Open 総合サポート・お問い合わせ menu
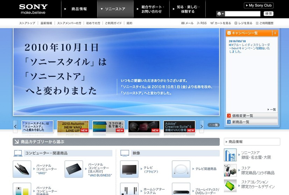289x195 pixels. [x=151, y=9]
